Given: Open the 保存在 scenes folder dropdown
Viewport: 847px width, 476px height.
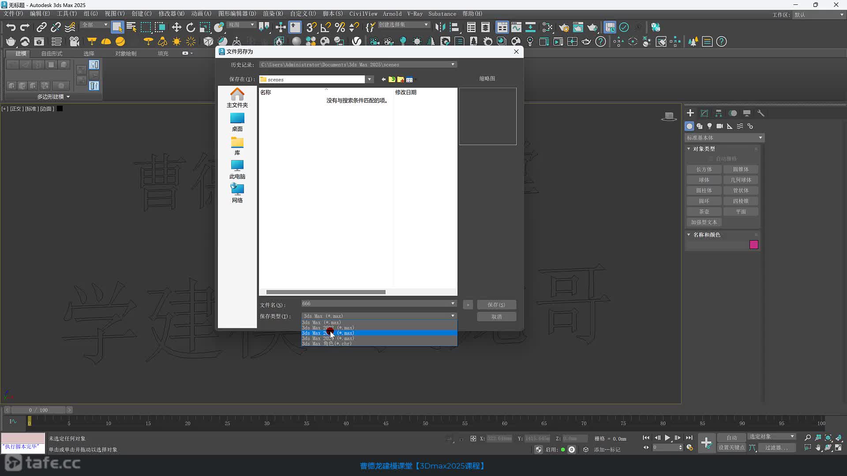Looking at the screenshot, I should [369, 79].
